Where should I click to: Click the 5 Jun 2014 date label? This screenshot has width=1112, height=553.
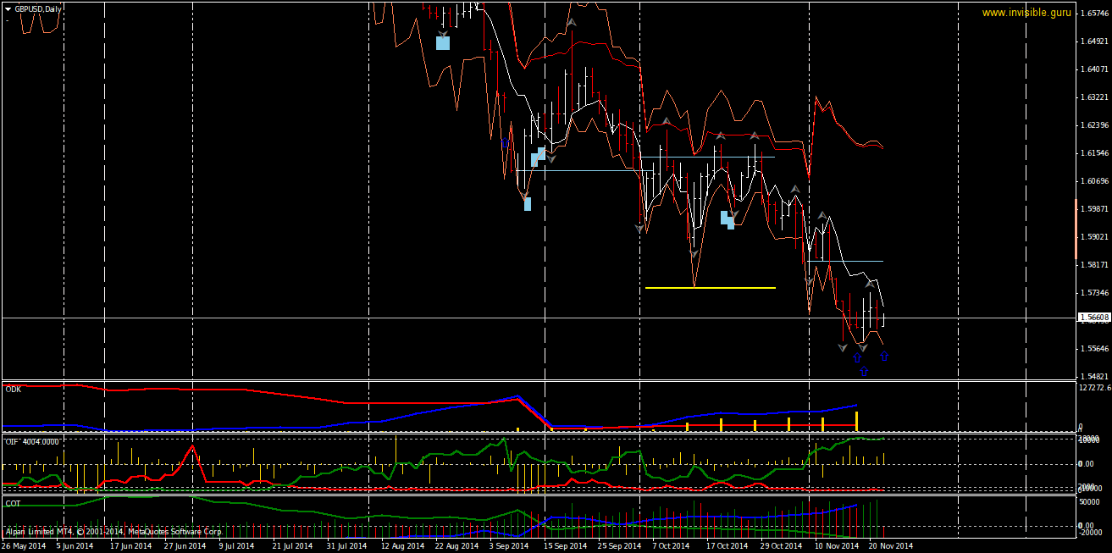point(76,547)
